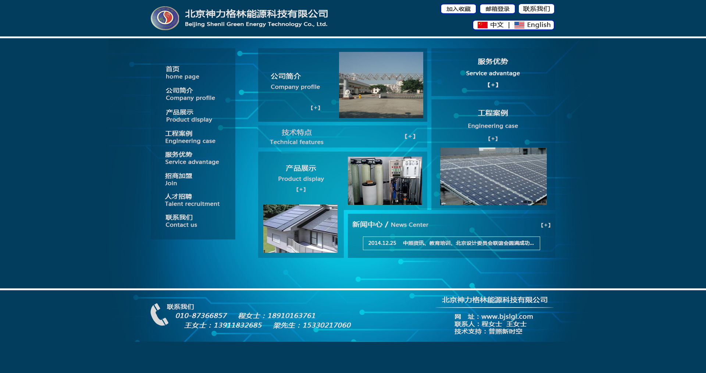
Task: Click the 公司简介 title in center panel
Action: [x=286, y=76]
